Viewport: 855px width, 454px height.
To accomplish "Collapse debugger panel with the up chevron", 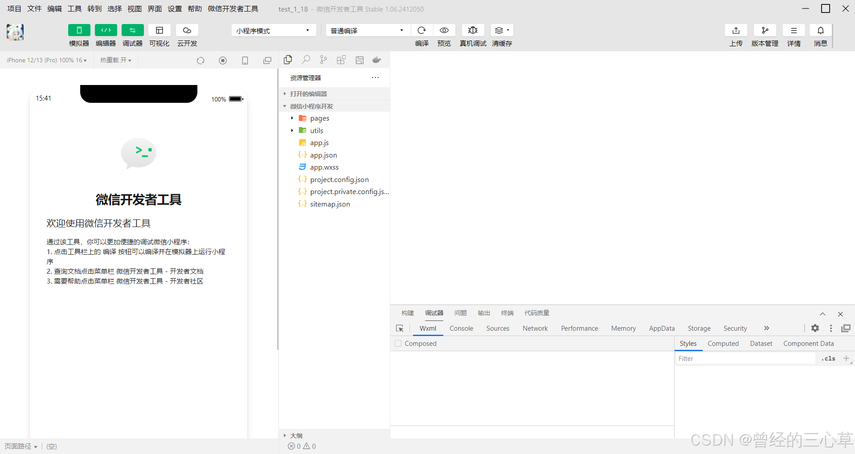I will 822,314.
